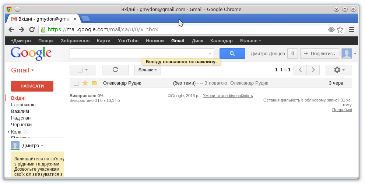
Task: Expand the Кола label triangle
Action: click(x=8, y=132)
